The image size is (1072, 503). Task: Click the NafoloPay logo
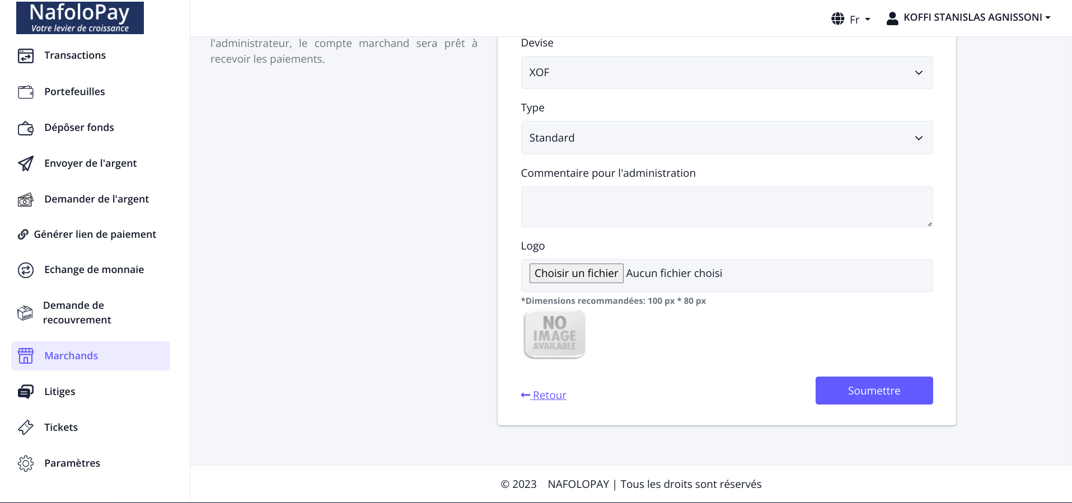coord(80,18)
